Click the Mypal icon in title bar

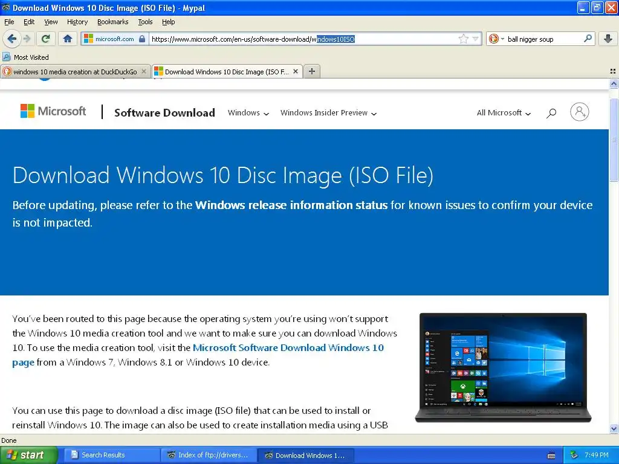click(5, 7)
